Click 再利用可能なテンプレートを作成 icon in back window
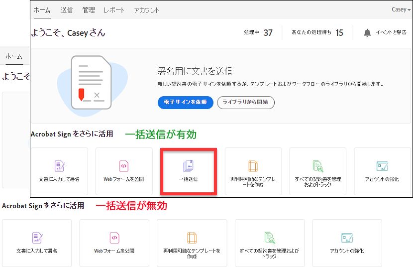 pos(192,238)
